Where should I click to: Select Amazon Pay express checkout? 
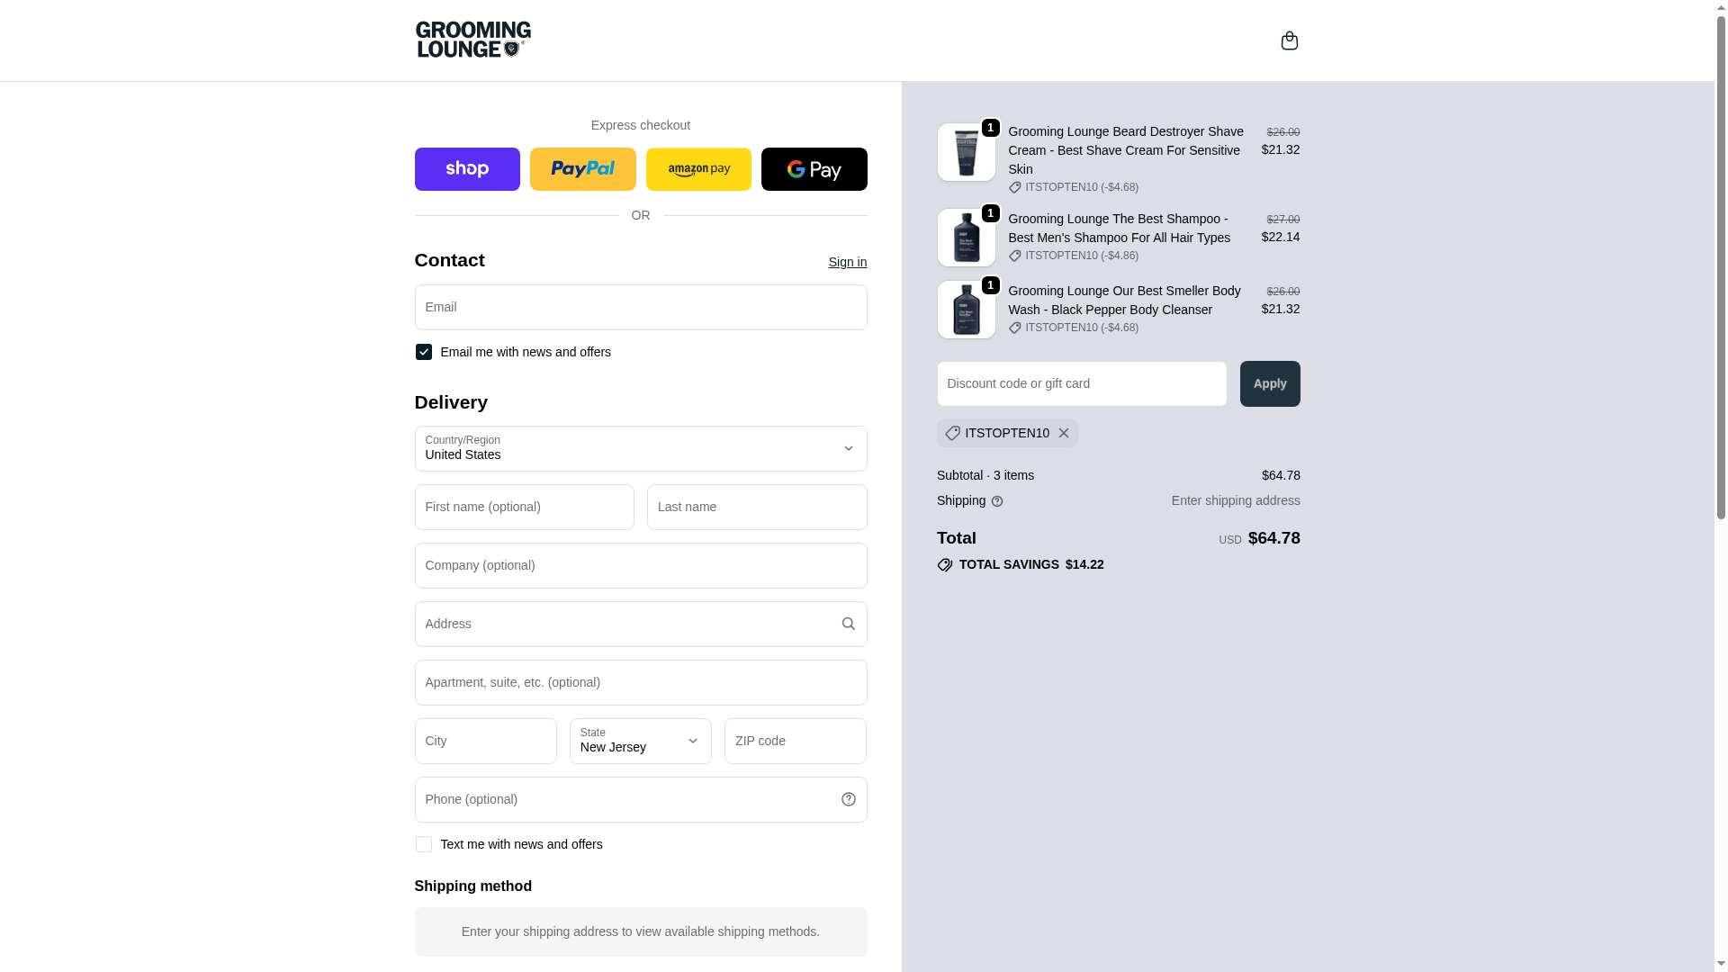click(x=698, y=169)
